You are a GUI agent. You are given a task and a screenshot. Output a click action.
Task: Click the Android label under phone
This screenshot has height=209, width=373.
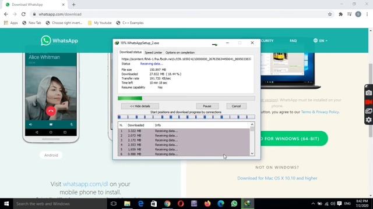[x=51, y=155]
